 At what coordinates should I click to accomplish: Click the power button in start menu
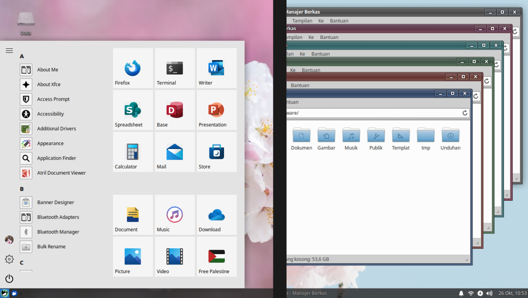[9, 279]
